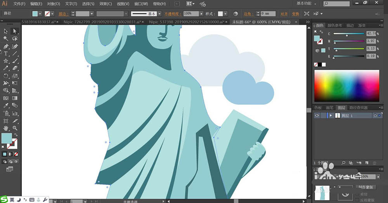Viewport: 388px width, 203px height.
Task: Select the Selection tool (black arrow)
Action: pos(6,31)
